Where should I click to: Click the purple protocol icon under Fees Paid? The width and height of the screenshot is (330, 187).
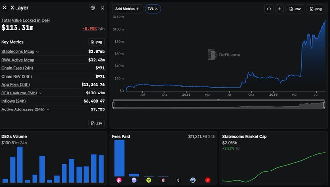(x=134, y=180)
